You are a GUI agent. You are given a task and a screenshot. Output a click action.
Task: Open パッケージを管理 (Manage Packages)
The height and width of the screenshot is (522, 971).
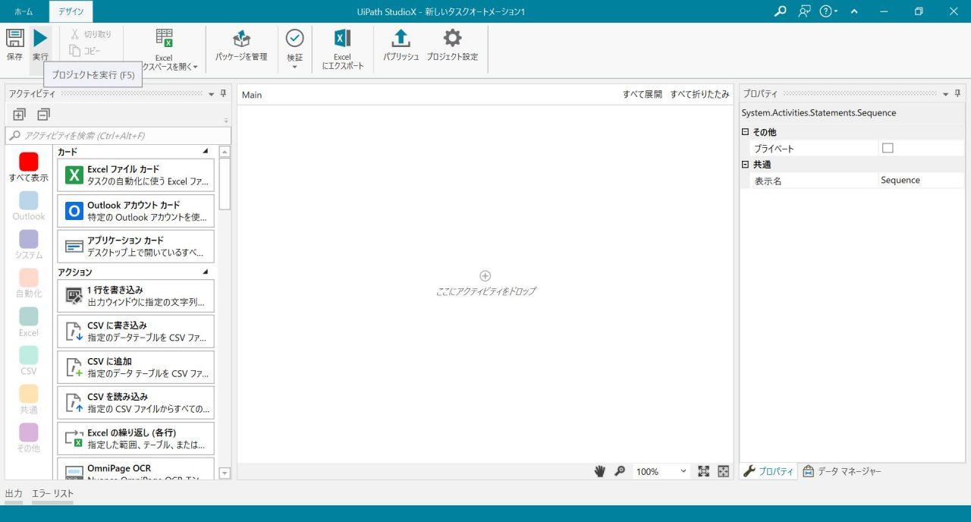[x=241, y=46]
